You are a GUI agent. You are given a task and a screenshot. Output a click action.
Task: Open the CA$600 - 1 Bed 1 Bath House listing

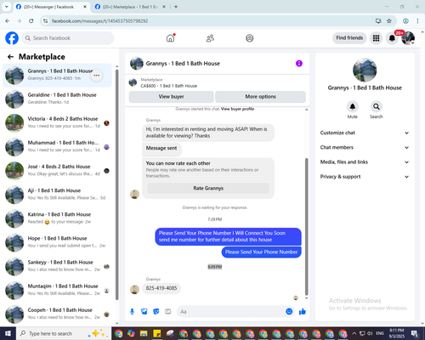coord(169,86)
